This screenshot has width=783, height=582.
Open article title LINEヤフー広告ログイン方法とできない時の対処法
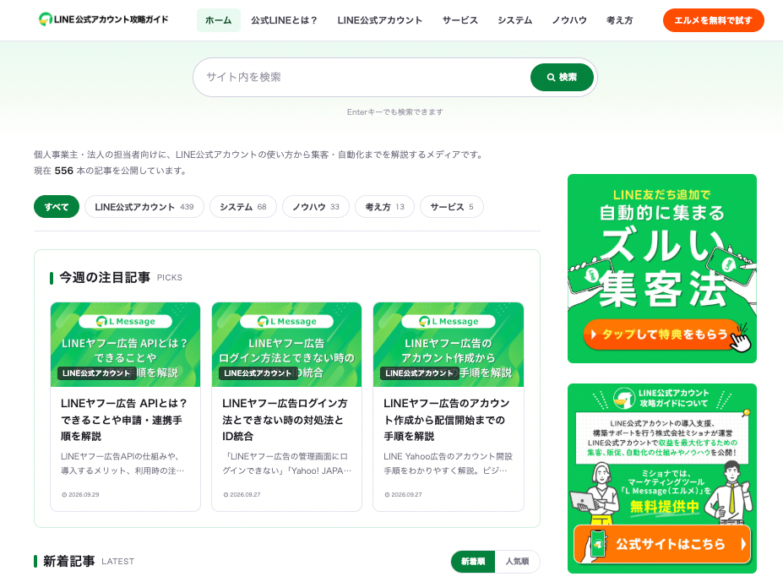click(285, 420)
